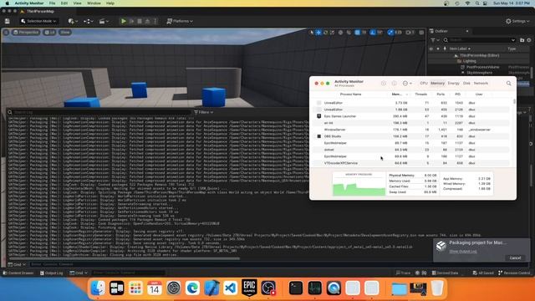Click the Item Label column header
This screenshot has height=301, width=535.
460,48
